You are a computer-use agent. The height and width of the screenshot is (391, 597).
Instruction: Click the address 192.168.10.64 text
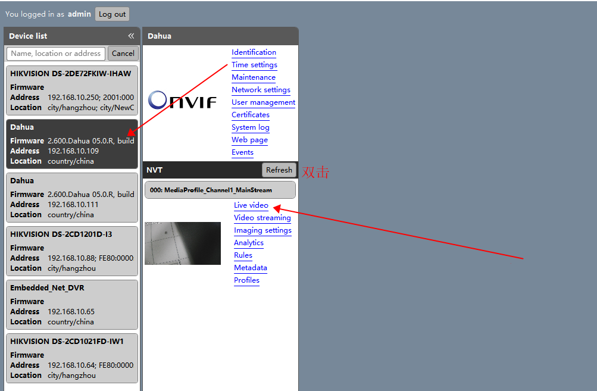pyautogui.click(x=73, y=365)
